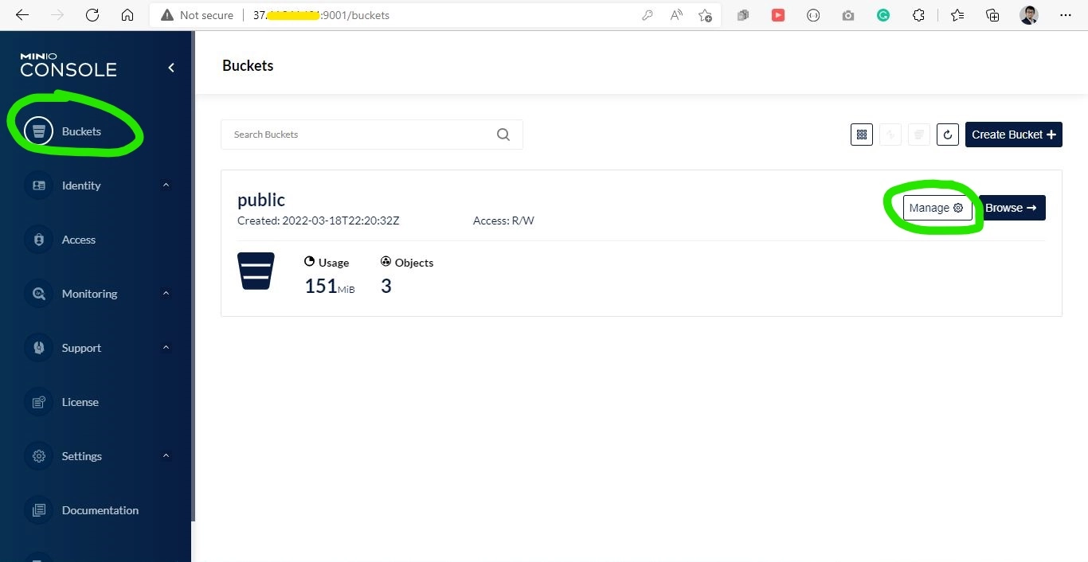The height and width of the screenshot is (562, 1088).
Task: Open browser Settings and more menu
Action: pos(1066,15)
